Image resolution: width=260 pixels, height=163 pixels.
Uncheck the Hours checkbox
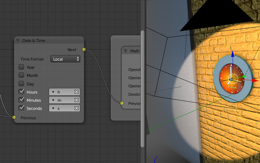22,92
